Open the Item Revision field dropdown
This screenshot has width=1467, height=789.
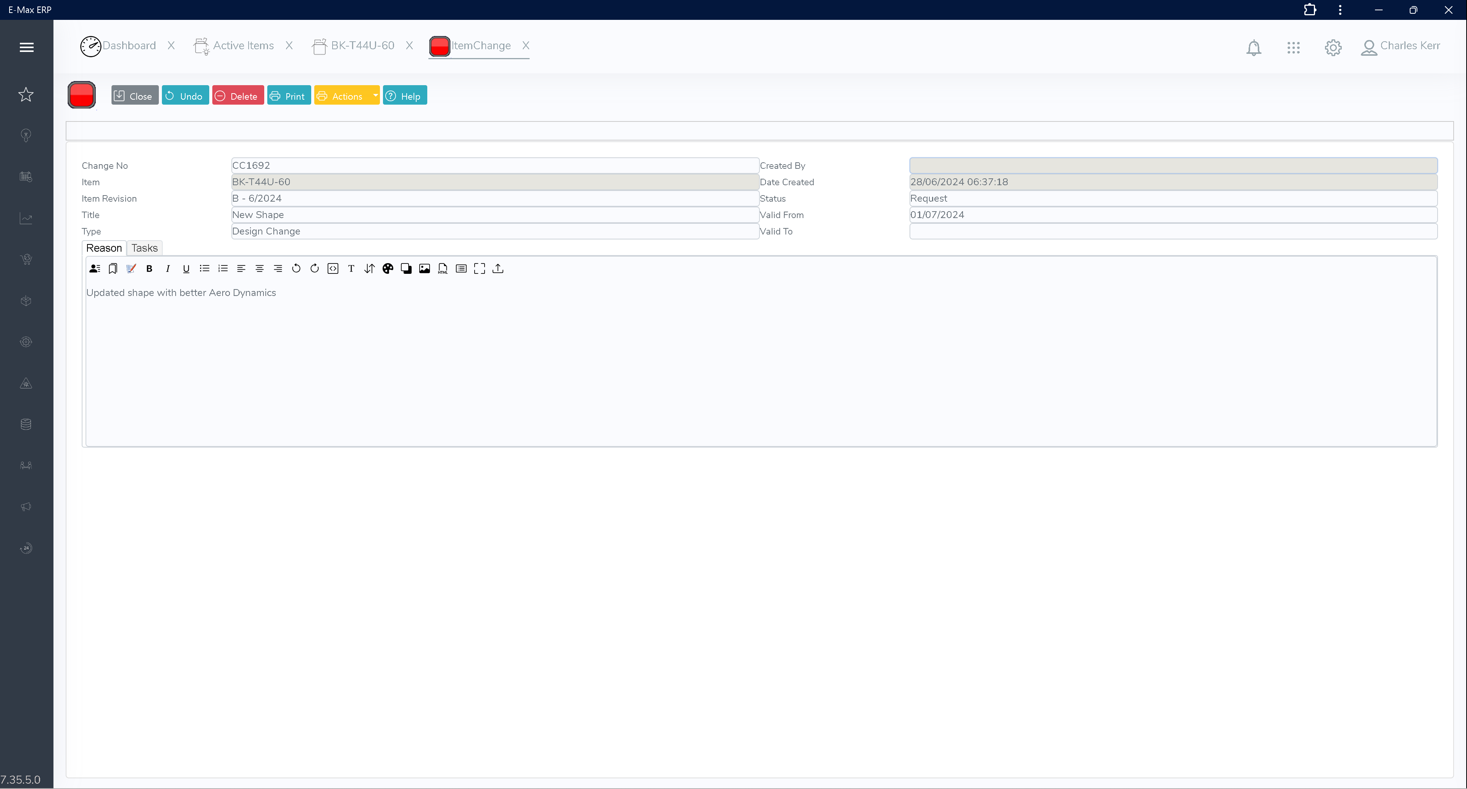[495, 198]
